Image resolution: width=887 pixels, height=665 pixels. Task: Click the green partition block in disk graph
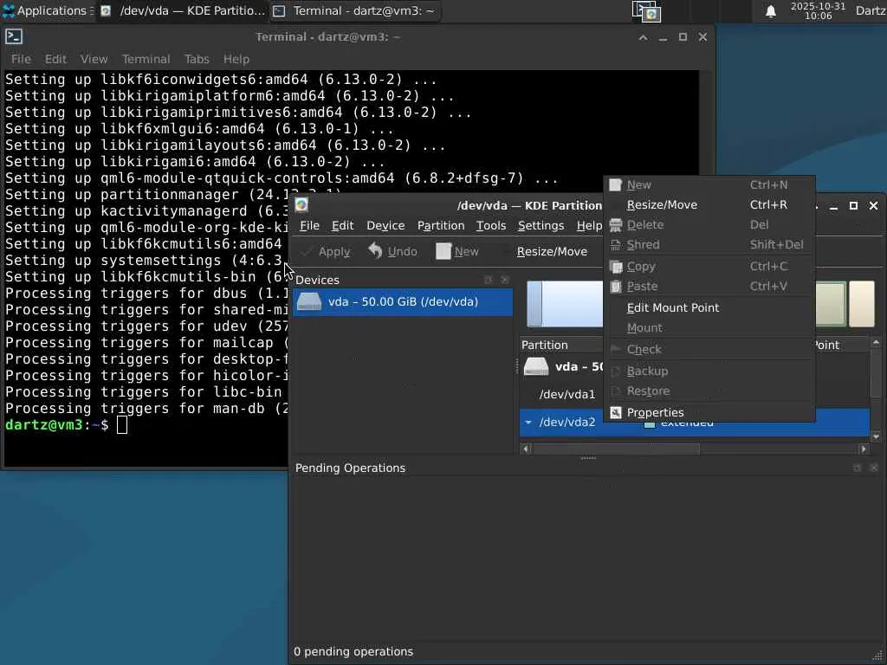pos(831,304)
